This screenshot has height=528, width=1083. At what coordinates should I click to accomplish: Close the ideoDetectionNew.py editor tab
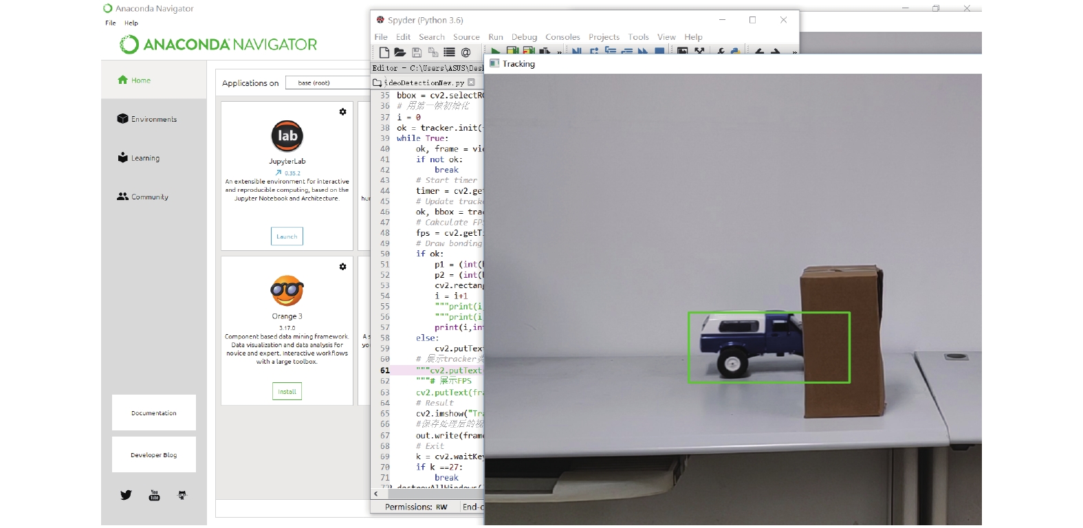click(x=471, y=82)
